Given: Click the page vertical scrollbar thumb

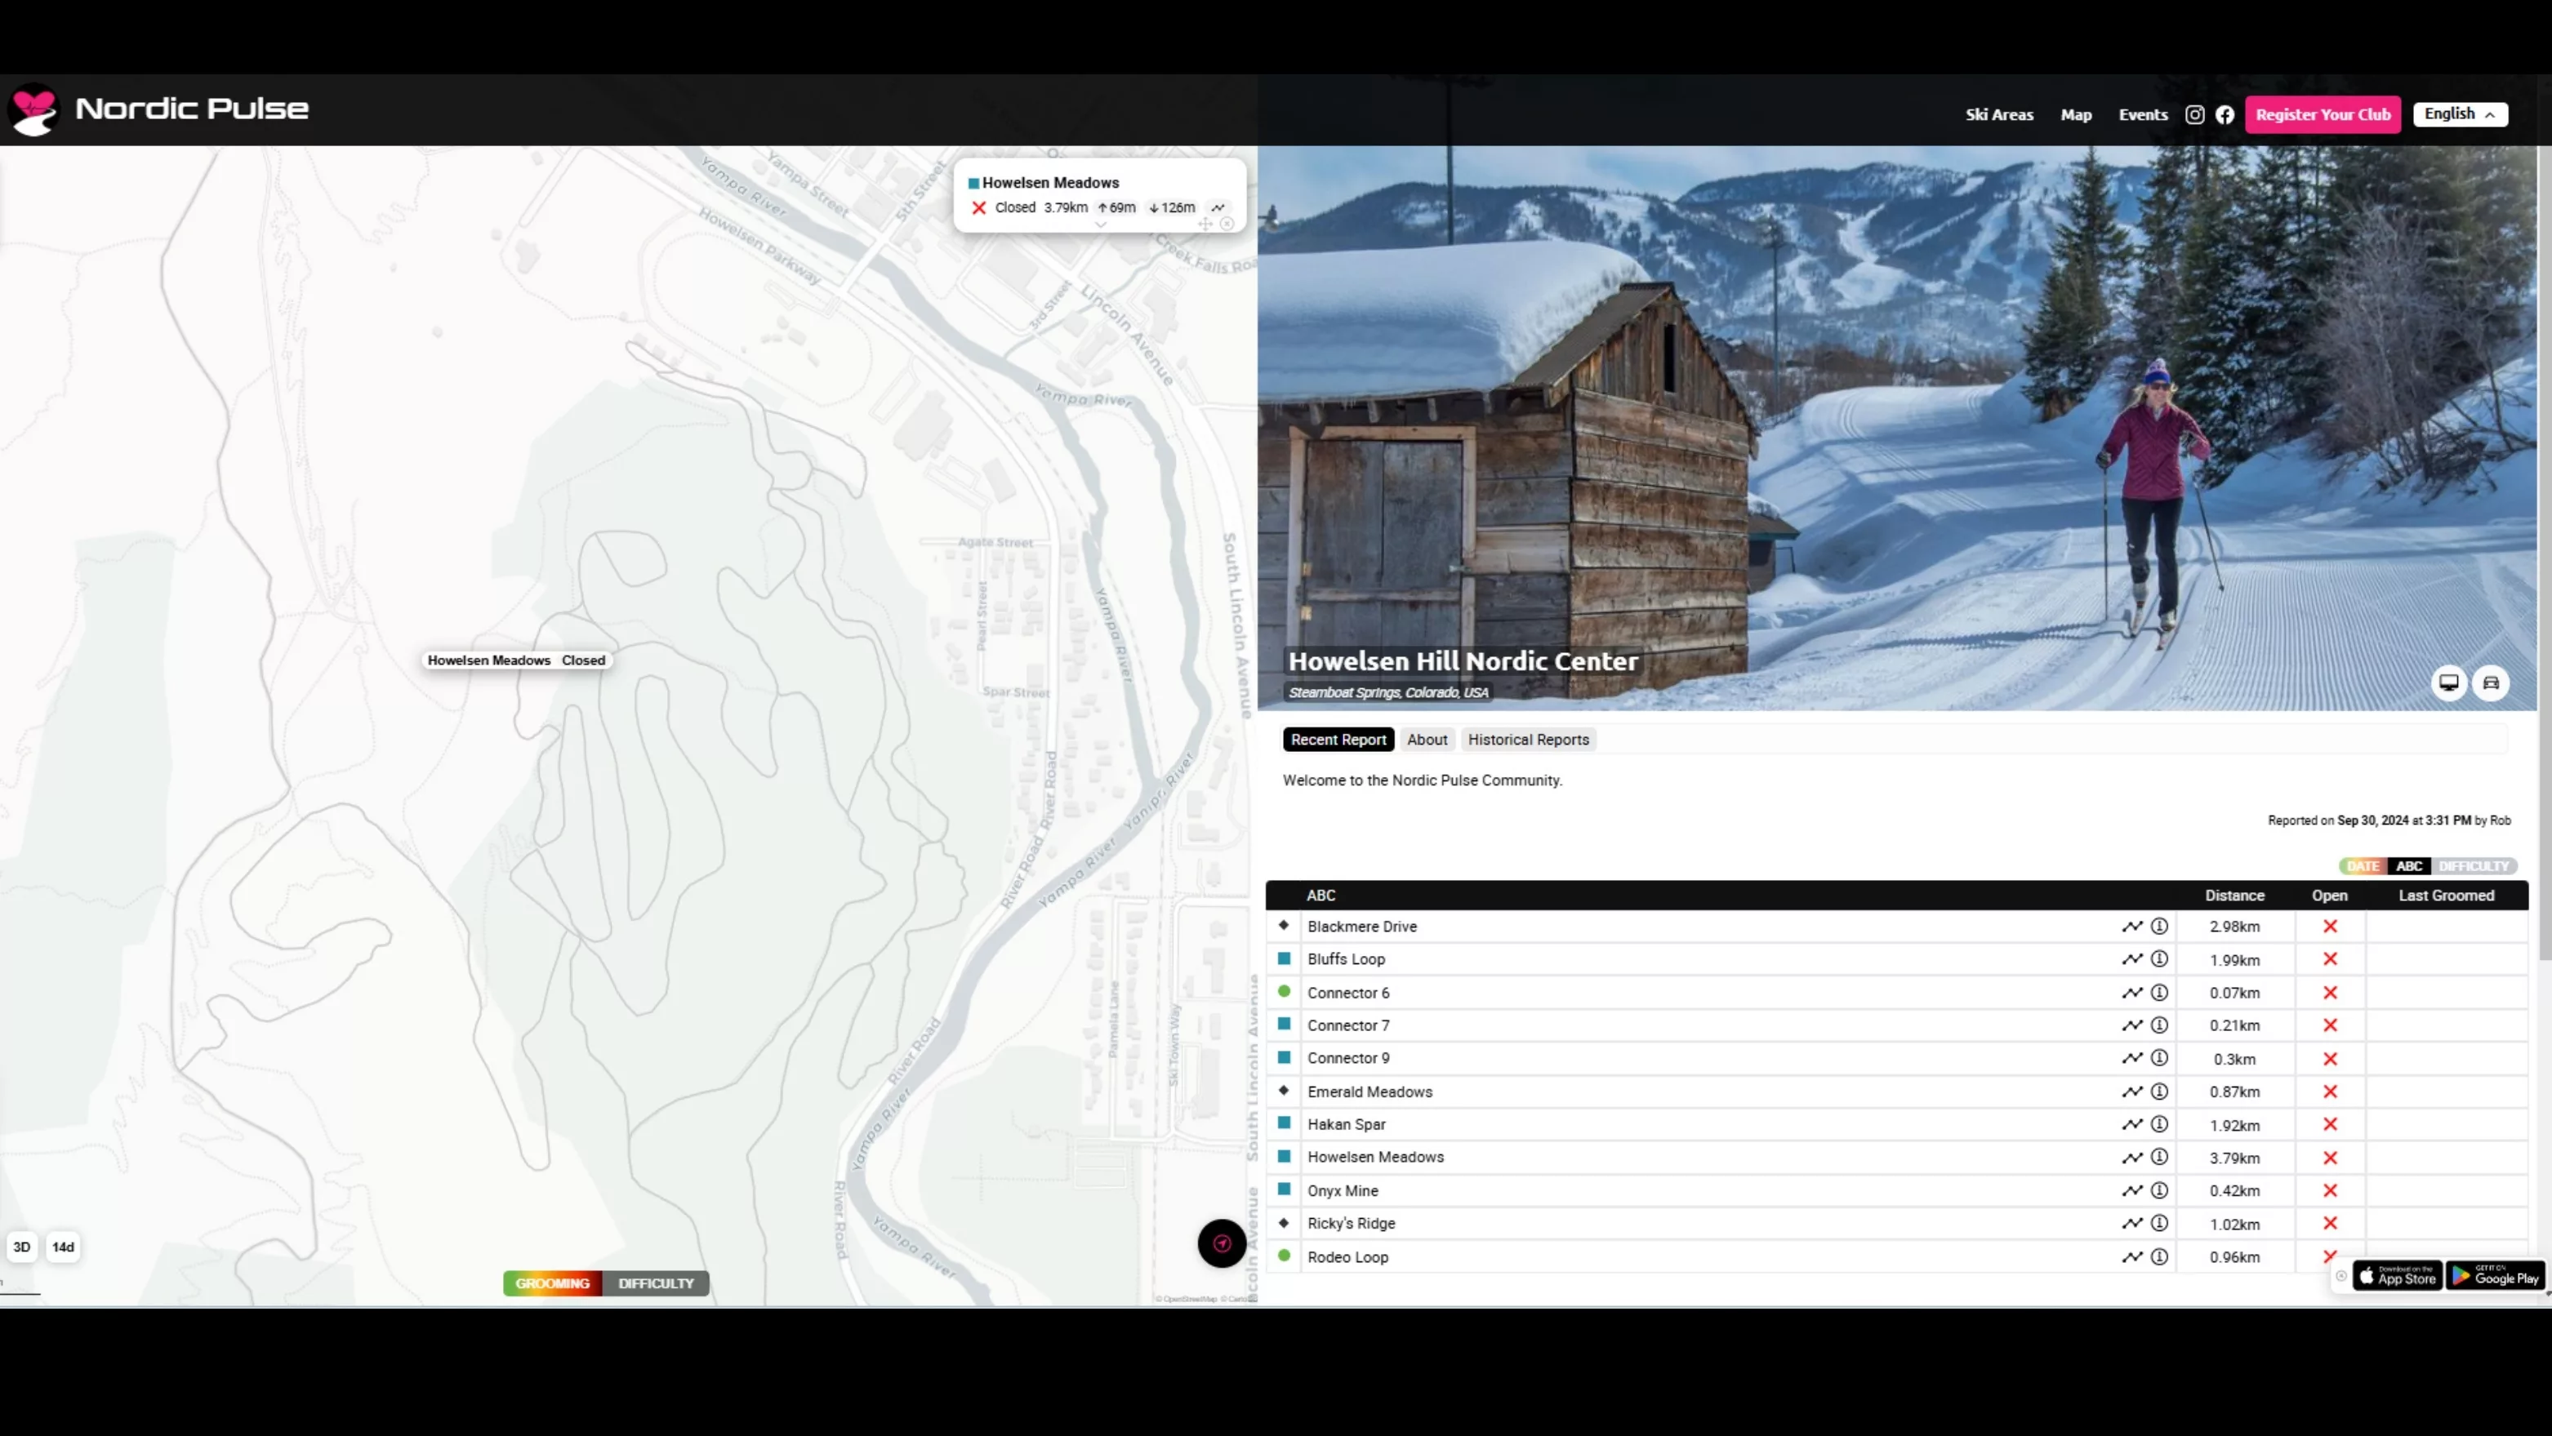Looking at the screenshot, I should (2545, 553).
